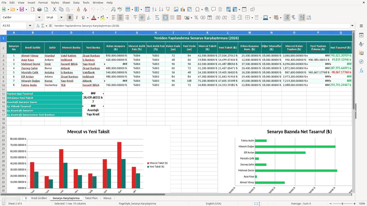Print the spreadsheet using printer icon
Viewport: 367px width, 206px height.
point(39,9)
